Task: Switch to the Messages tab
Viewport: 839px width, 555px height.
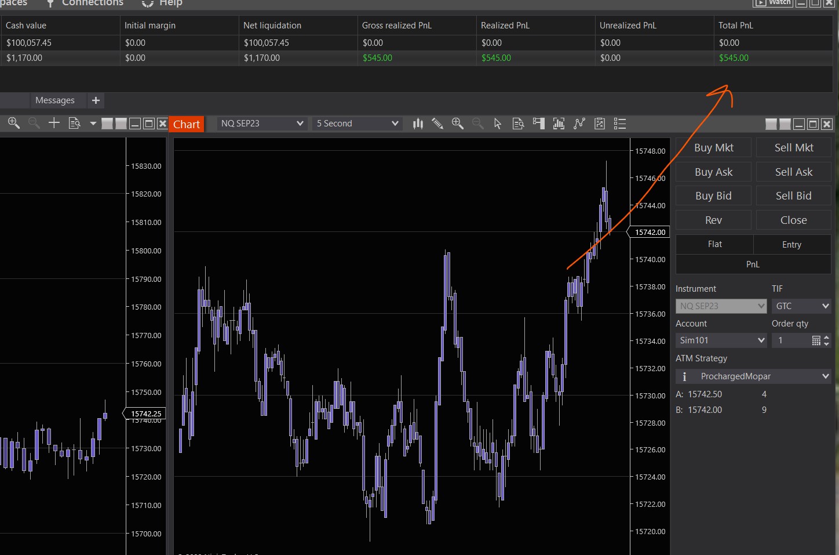Action: tap(55, 100)
